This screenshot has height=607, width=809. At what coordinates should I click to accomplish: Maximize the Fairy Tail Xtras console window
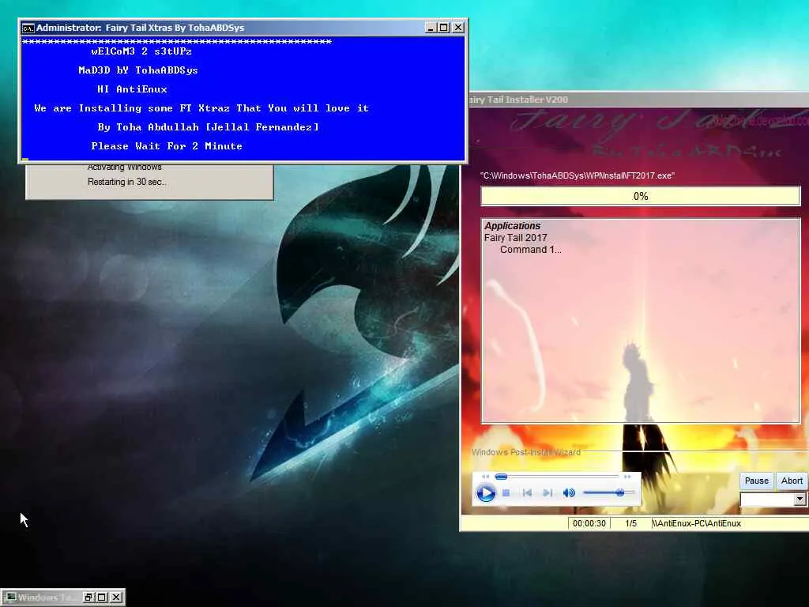click(444, 28)
